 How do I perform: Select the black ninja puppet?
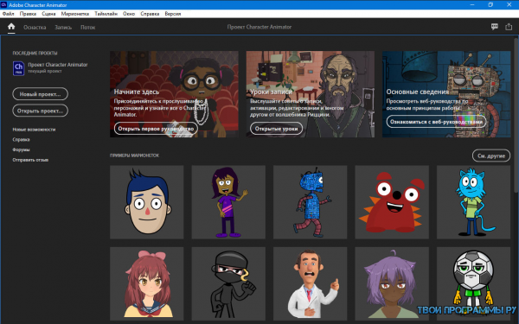coord(228,283)
